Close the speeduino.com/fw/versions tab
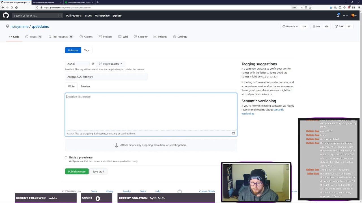 tap(61, 2)
